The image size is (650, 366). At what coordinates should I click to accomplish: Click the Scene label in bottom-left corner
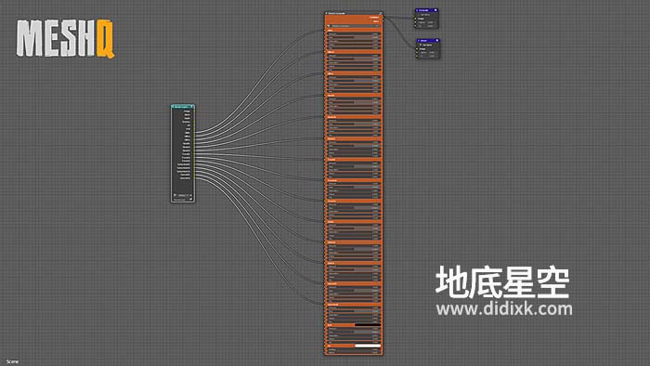[x=12, y=361]
